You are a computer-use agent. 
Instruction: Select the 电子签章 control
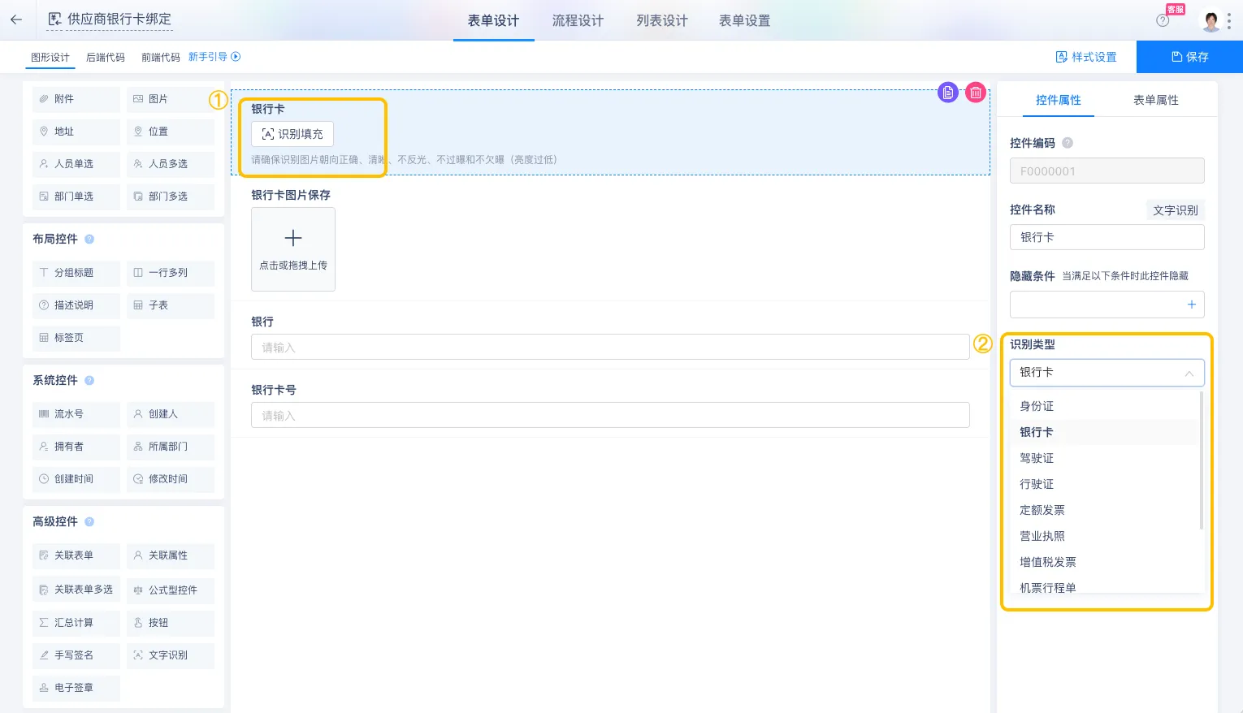[x=76, y=688]
